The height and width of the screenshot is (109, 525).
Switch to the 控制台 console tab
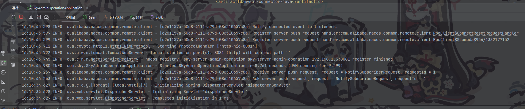click(70, 17)
